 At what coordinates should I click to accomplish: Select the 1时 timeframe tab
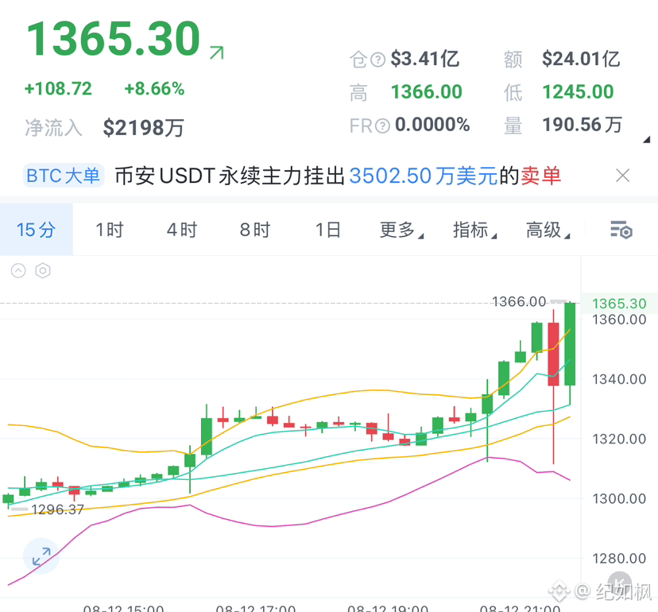click(x=110, y=230)
